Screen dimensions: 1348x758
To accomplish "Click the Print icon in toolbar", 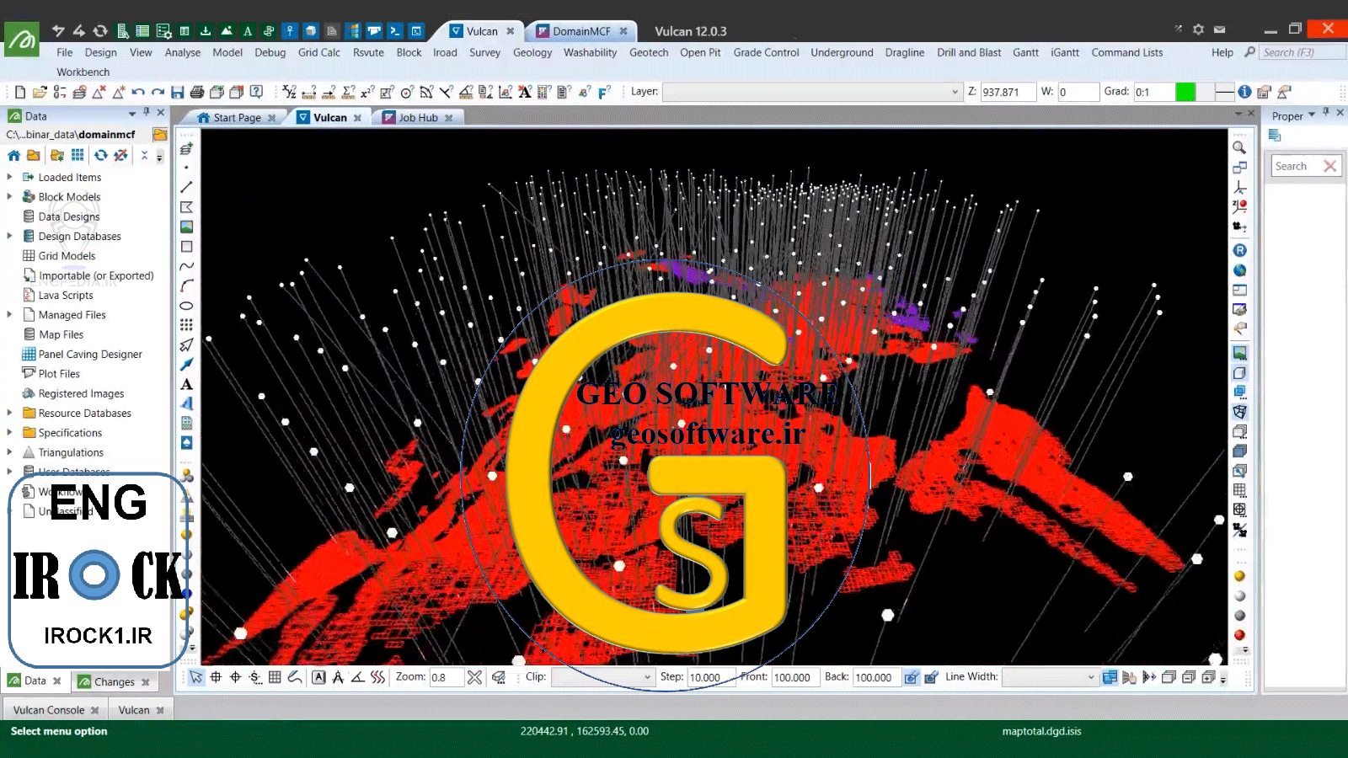I will pos(197,92).
